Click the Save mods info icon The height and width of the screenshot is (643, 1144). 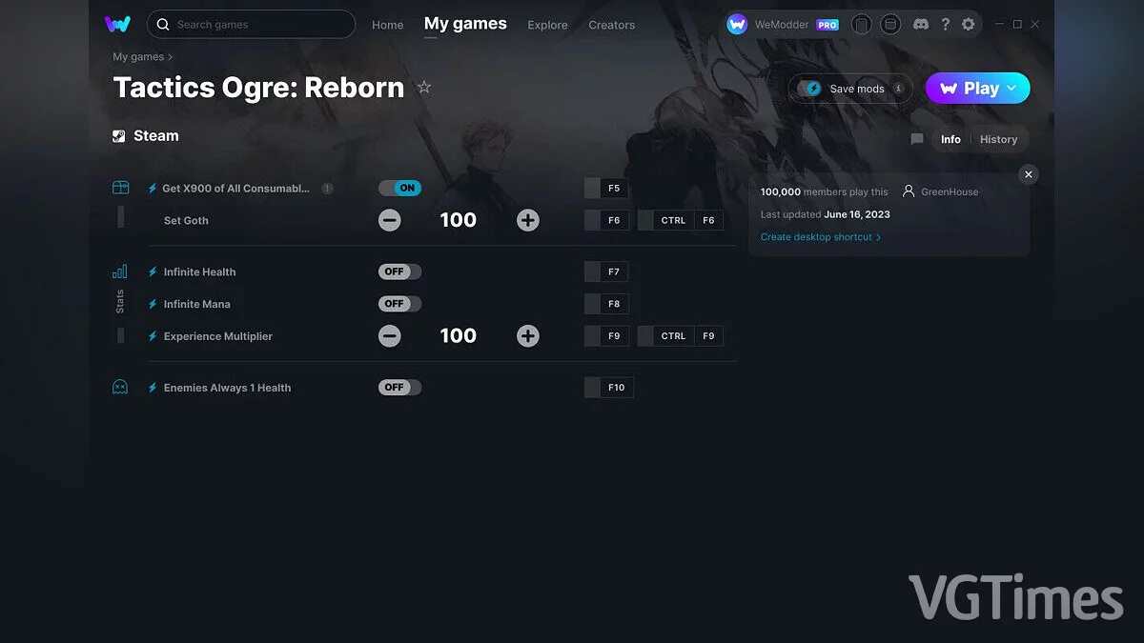898,89
